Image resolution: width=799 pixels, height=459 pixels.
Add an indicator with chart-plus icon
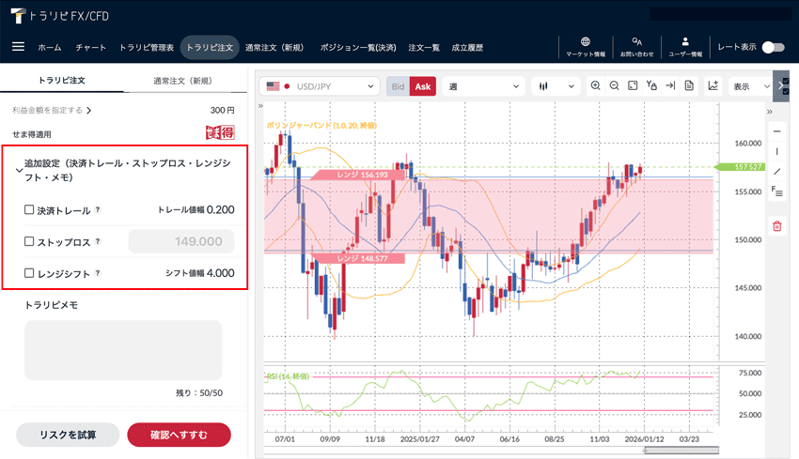(713, 86)
